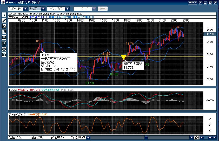Open the checklist settings icon
219x141 pixels.
pos(4,43)
